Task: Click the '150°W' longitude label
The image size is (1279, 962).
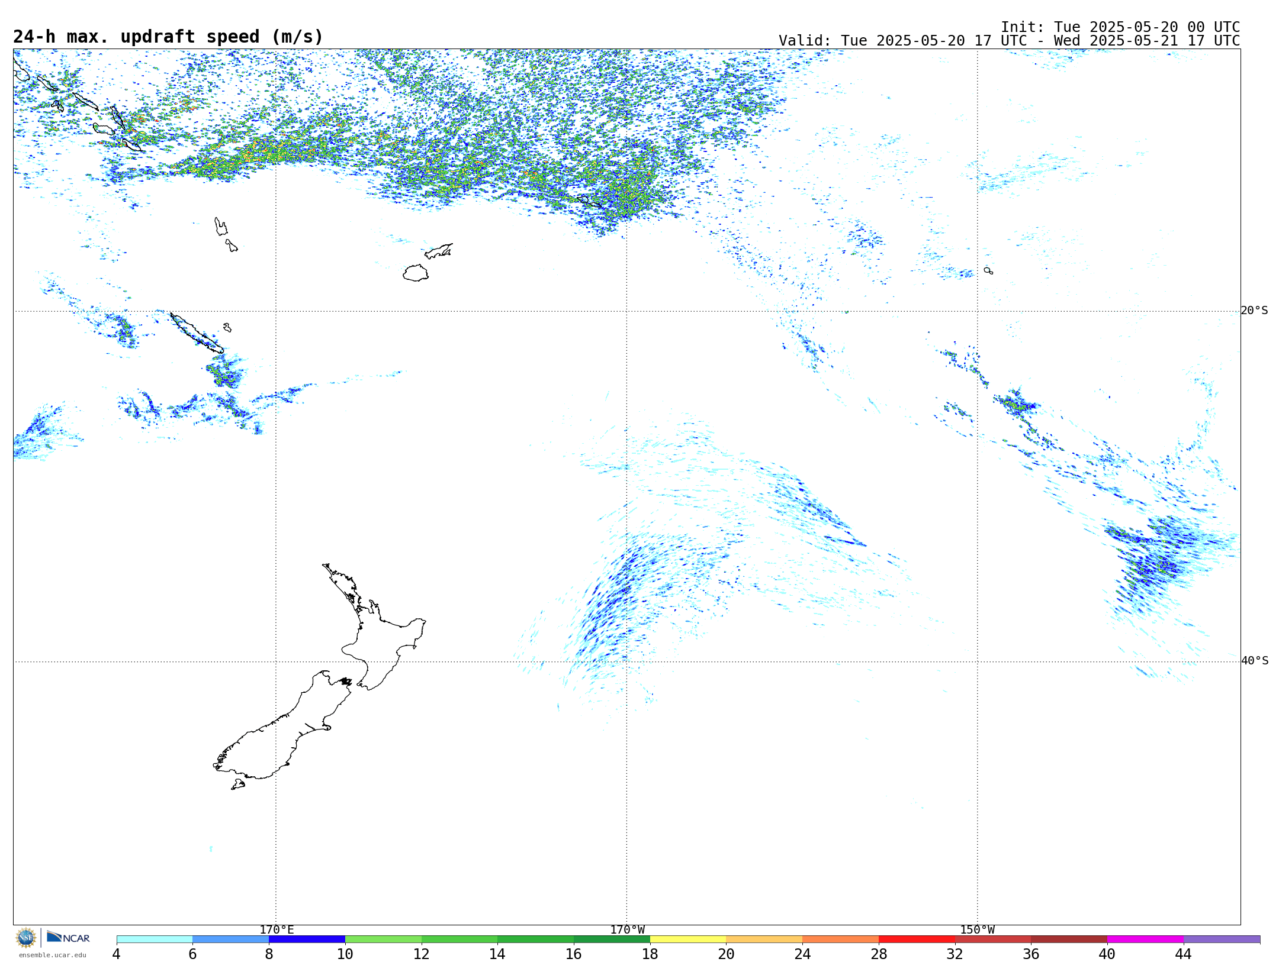Action: [977, 930]
